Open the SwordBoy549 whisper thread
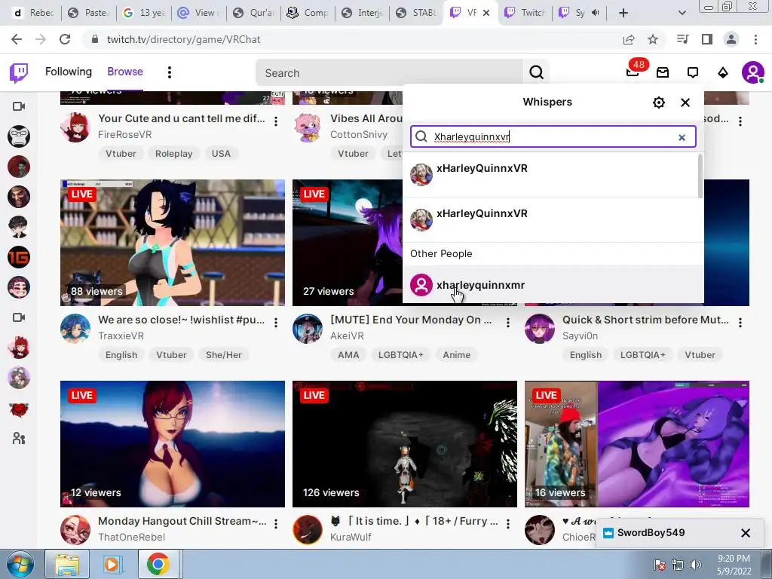772x579 pixels. pos(651,533)
